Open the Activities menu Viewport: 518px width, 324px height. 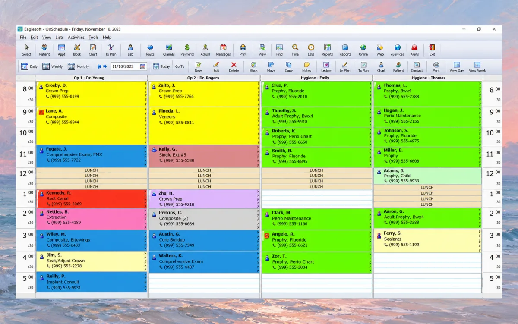tap(76, 38)
